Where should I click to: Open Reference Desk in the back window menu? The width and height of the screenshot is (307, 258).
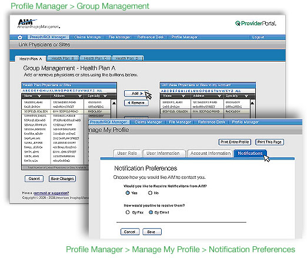pos(151,37)
